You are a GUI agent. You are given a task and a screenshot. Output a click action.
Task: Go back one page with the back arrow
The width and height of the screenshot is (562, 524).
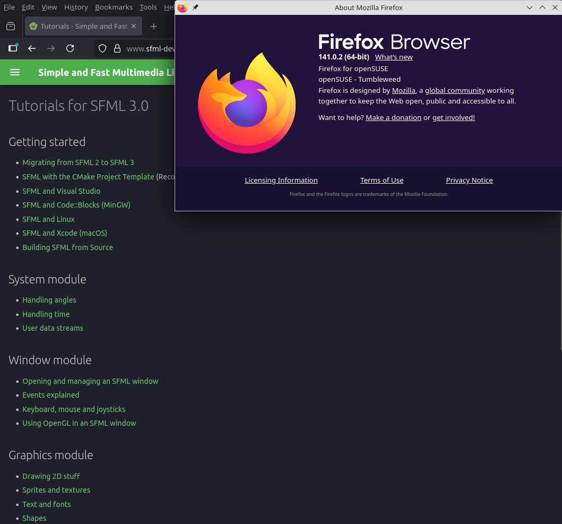[32, 48]
